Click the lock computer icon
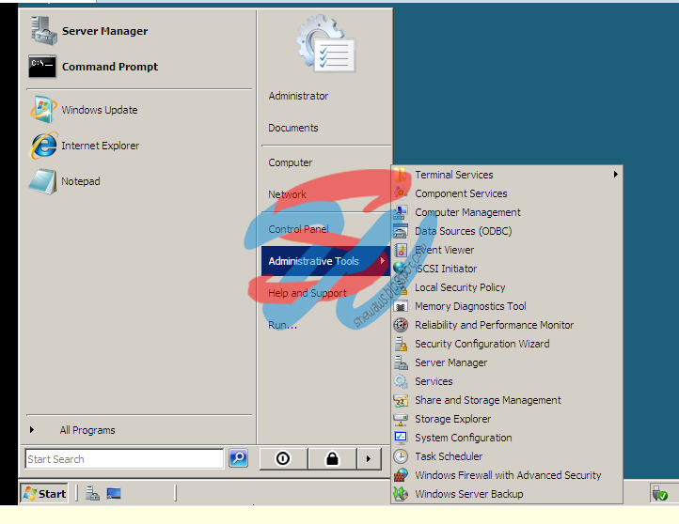 click(332, 458)
